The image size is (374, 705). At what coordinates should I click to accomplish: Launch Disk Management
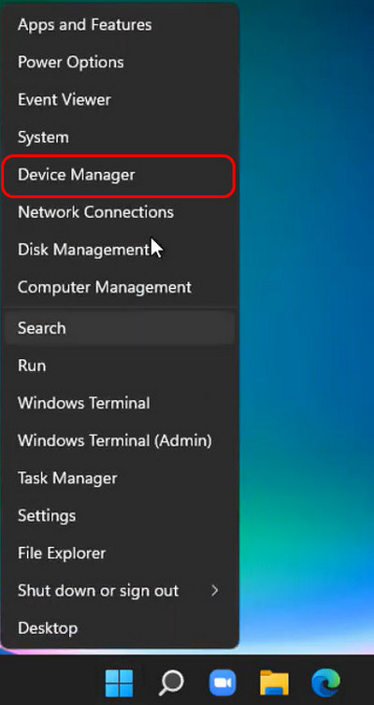tap(120, 250)
